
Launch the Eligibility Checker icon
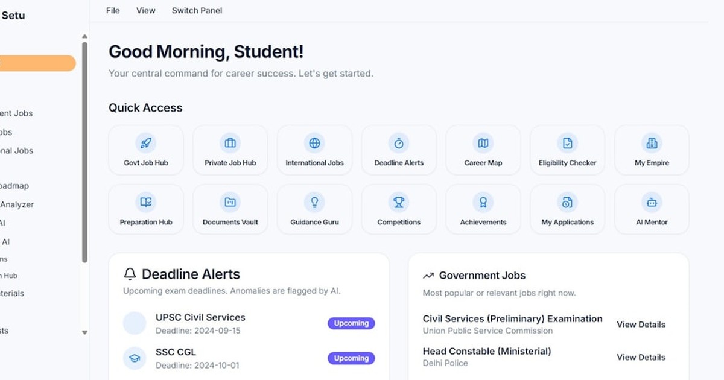point(567,143)
